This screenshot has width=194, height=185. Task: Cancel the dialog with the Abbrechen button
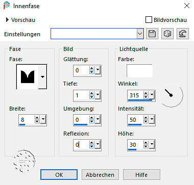pos(100,174)
